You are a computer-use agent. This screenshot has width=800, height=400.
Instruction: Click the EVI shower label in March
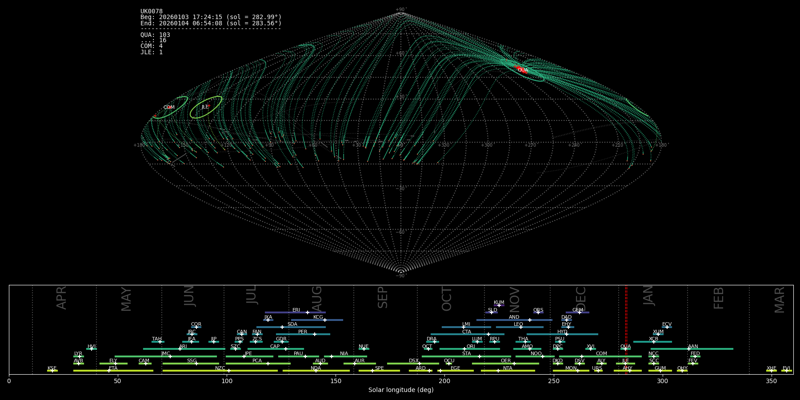click(786, 368)
